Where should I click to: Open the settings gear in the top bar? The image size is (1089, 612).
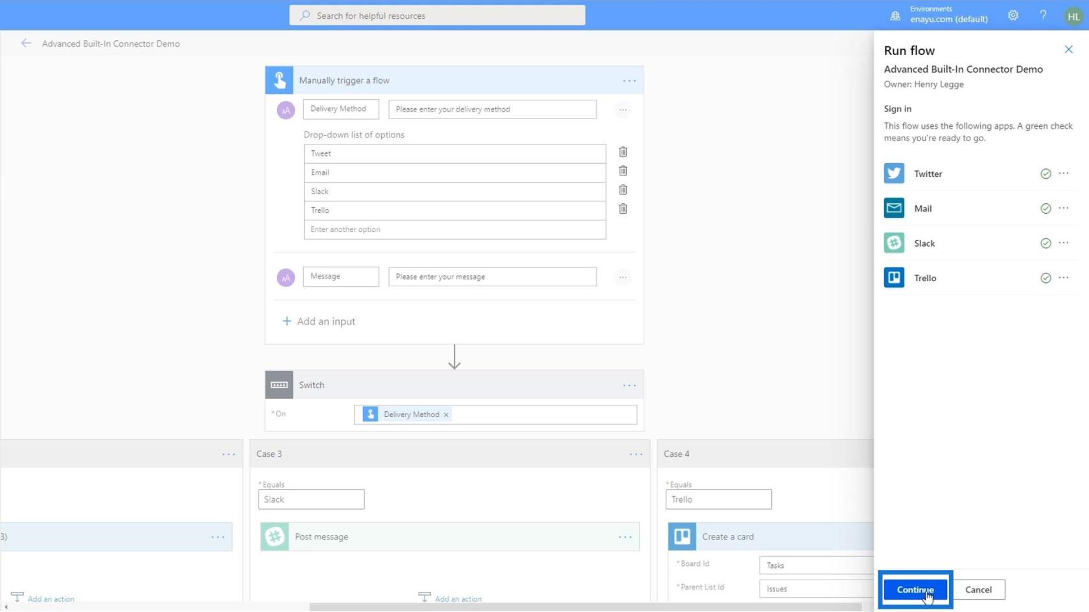click(1013, 15)
